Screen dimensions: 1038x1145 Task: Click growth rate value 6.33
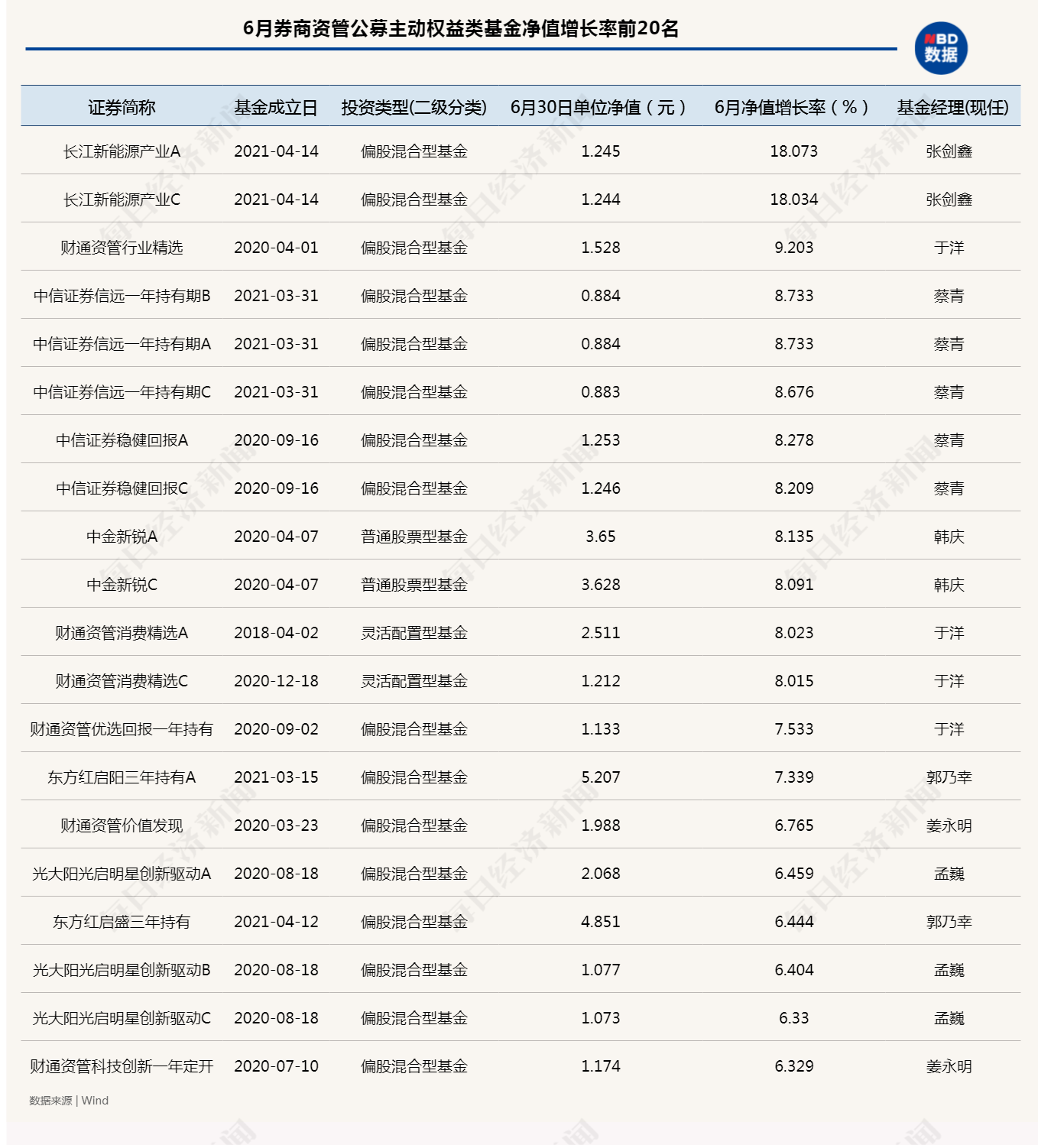point(794,1018)
